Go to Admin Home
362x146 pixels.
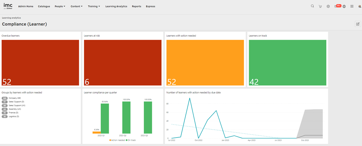pyautogui.click(x=26, y=6)
